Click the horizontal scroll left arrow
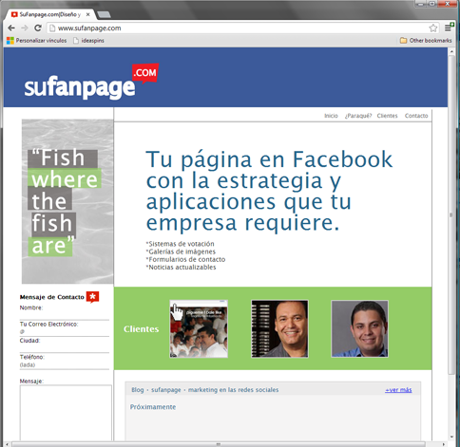Screen dimensions: 460x447 7,444
